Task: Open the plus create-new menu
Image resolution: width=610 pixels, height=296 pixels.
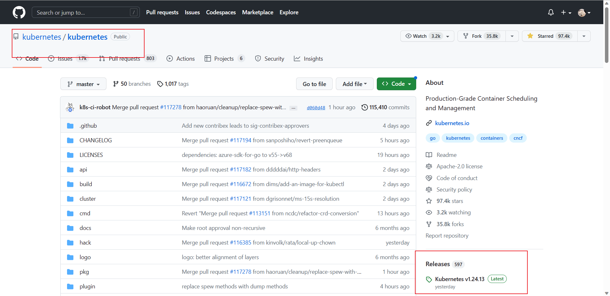Action: [x=566, y=12]
